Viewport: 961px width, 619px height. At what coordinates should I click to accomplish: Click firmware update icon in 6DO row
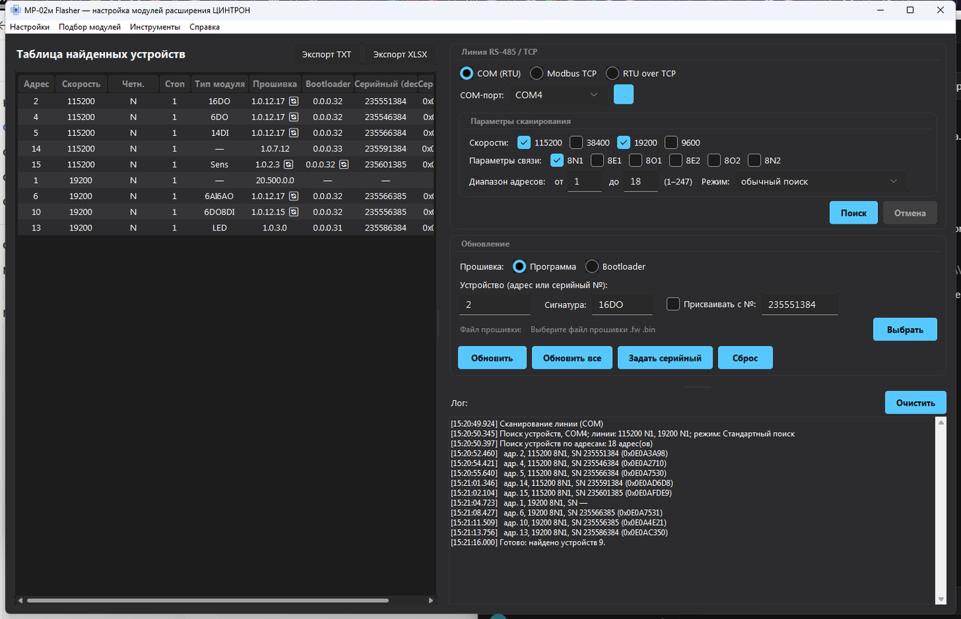click(x=294, y=117)
